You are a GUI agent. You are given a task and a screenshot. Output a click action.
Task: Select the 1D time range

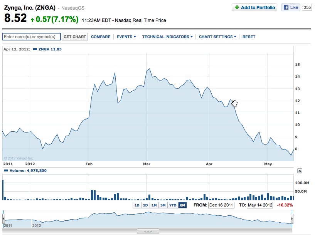tap(137, 205)
